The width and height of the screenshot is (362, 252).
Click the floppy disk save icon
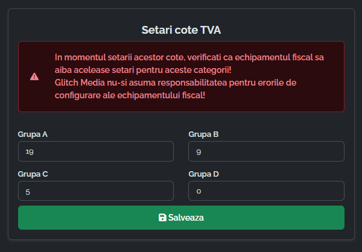(162, 218)
